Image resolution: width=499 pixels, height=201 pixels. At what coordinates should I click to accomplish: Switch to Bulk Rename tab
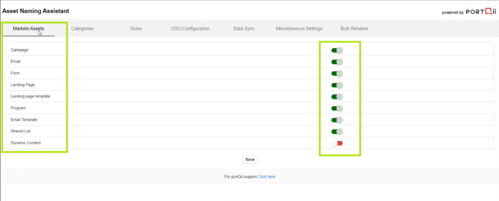(354, 29)
